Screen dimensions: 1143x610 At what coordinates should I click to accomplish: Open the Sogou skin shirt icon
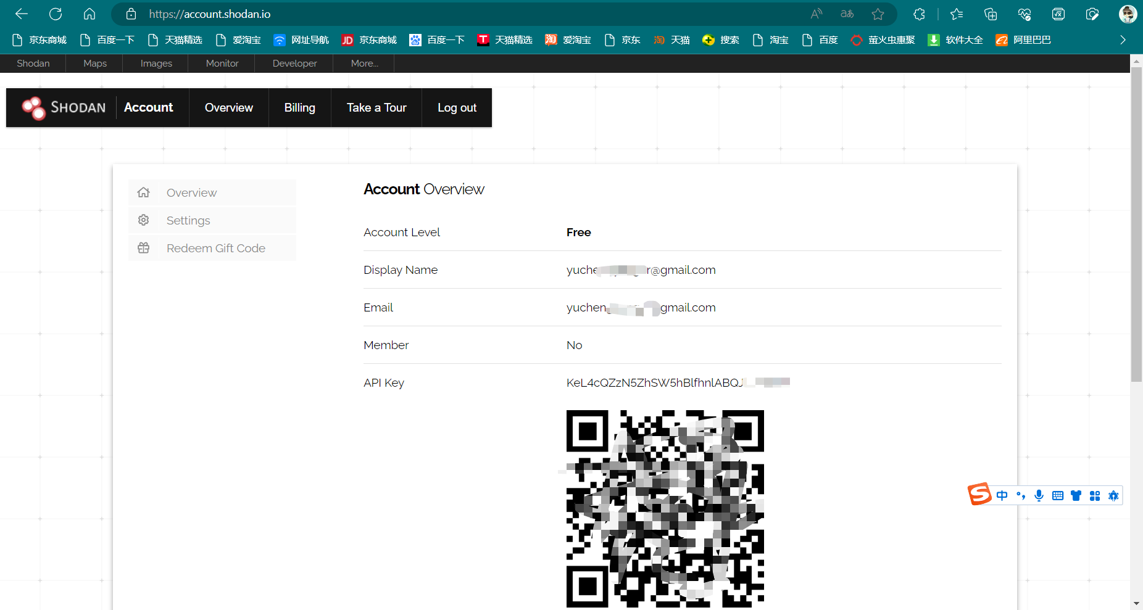pos(1076,495)
